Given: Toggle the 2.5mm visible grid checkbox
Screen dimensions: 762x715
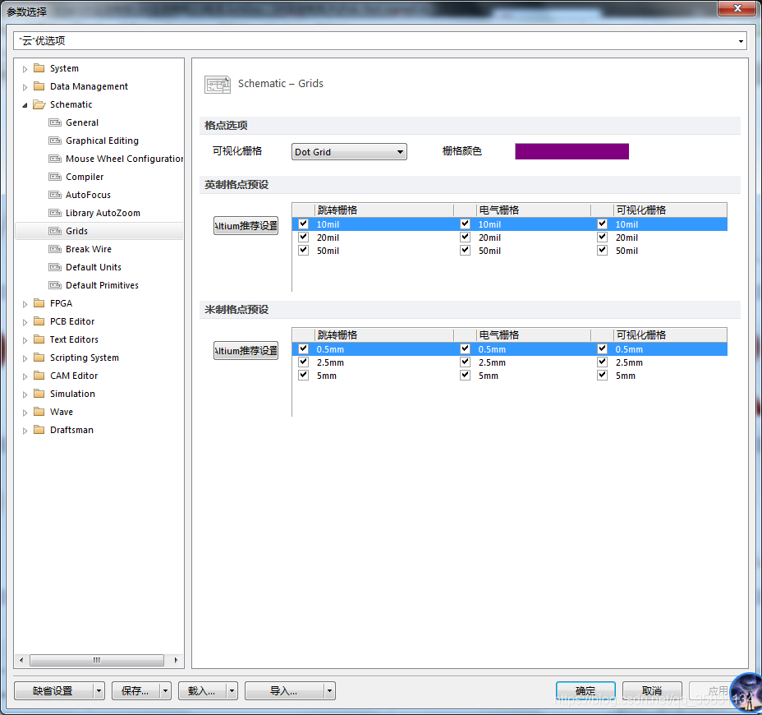Looking at the screenshot, I should pyautogui.click(x=603, y=362).
